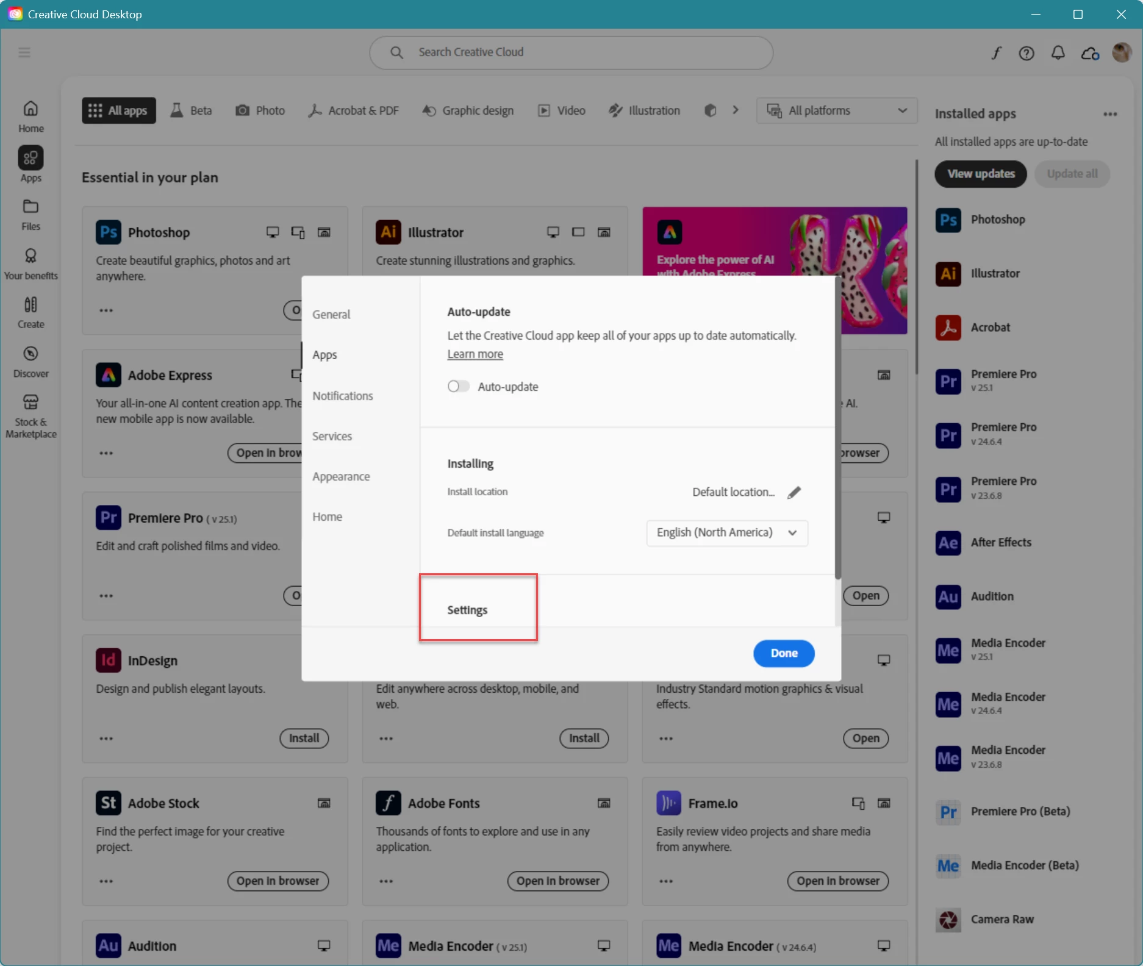Select Notifications in preferences sidebar
Screen dimensions: 1143x966
(x=343, y=396)
